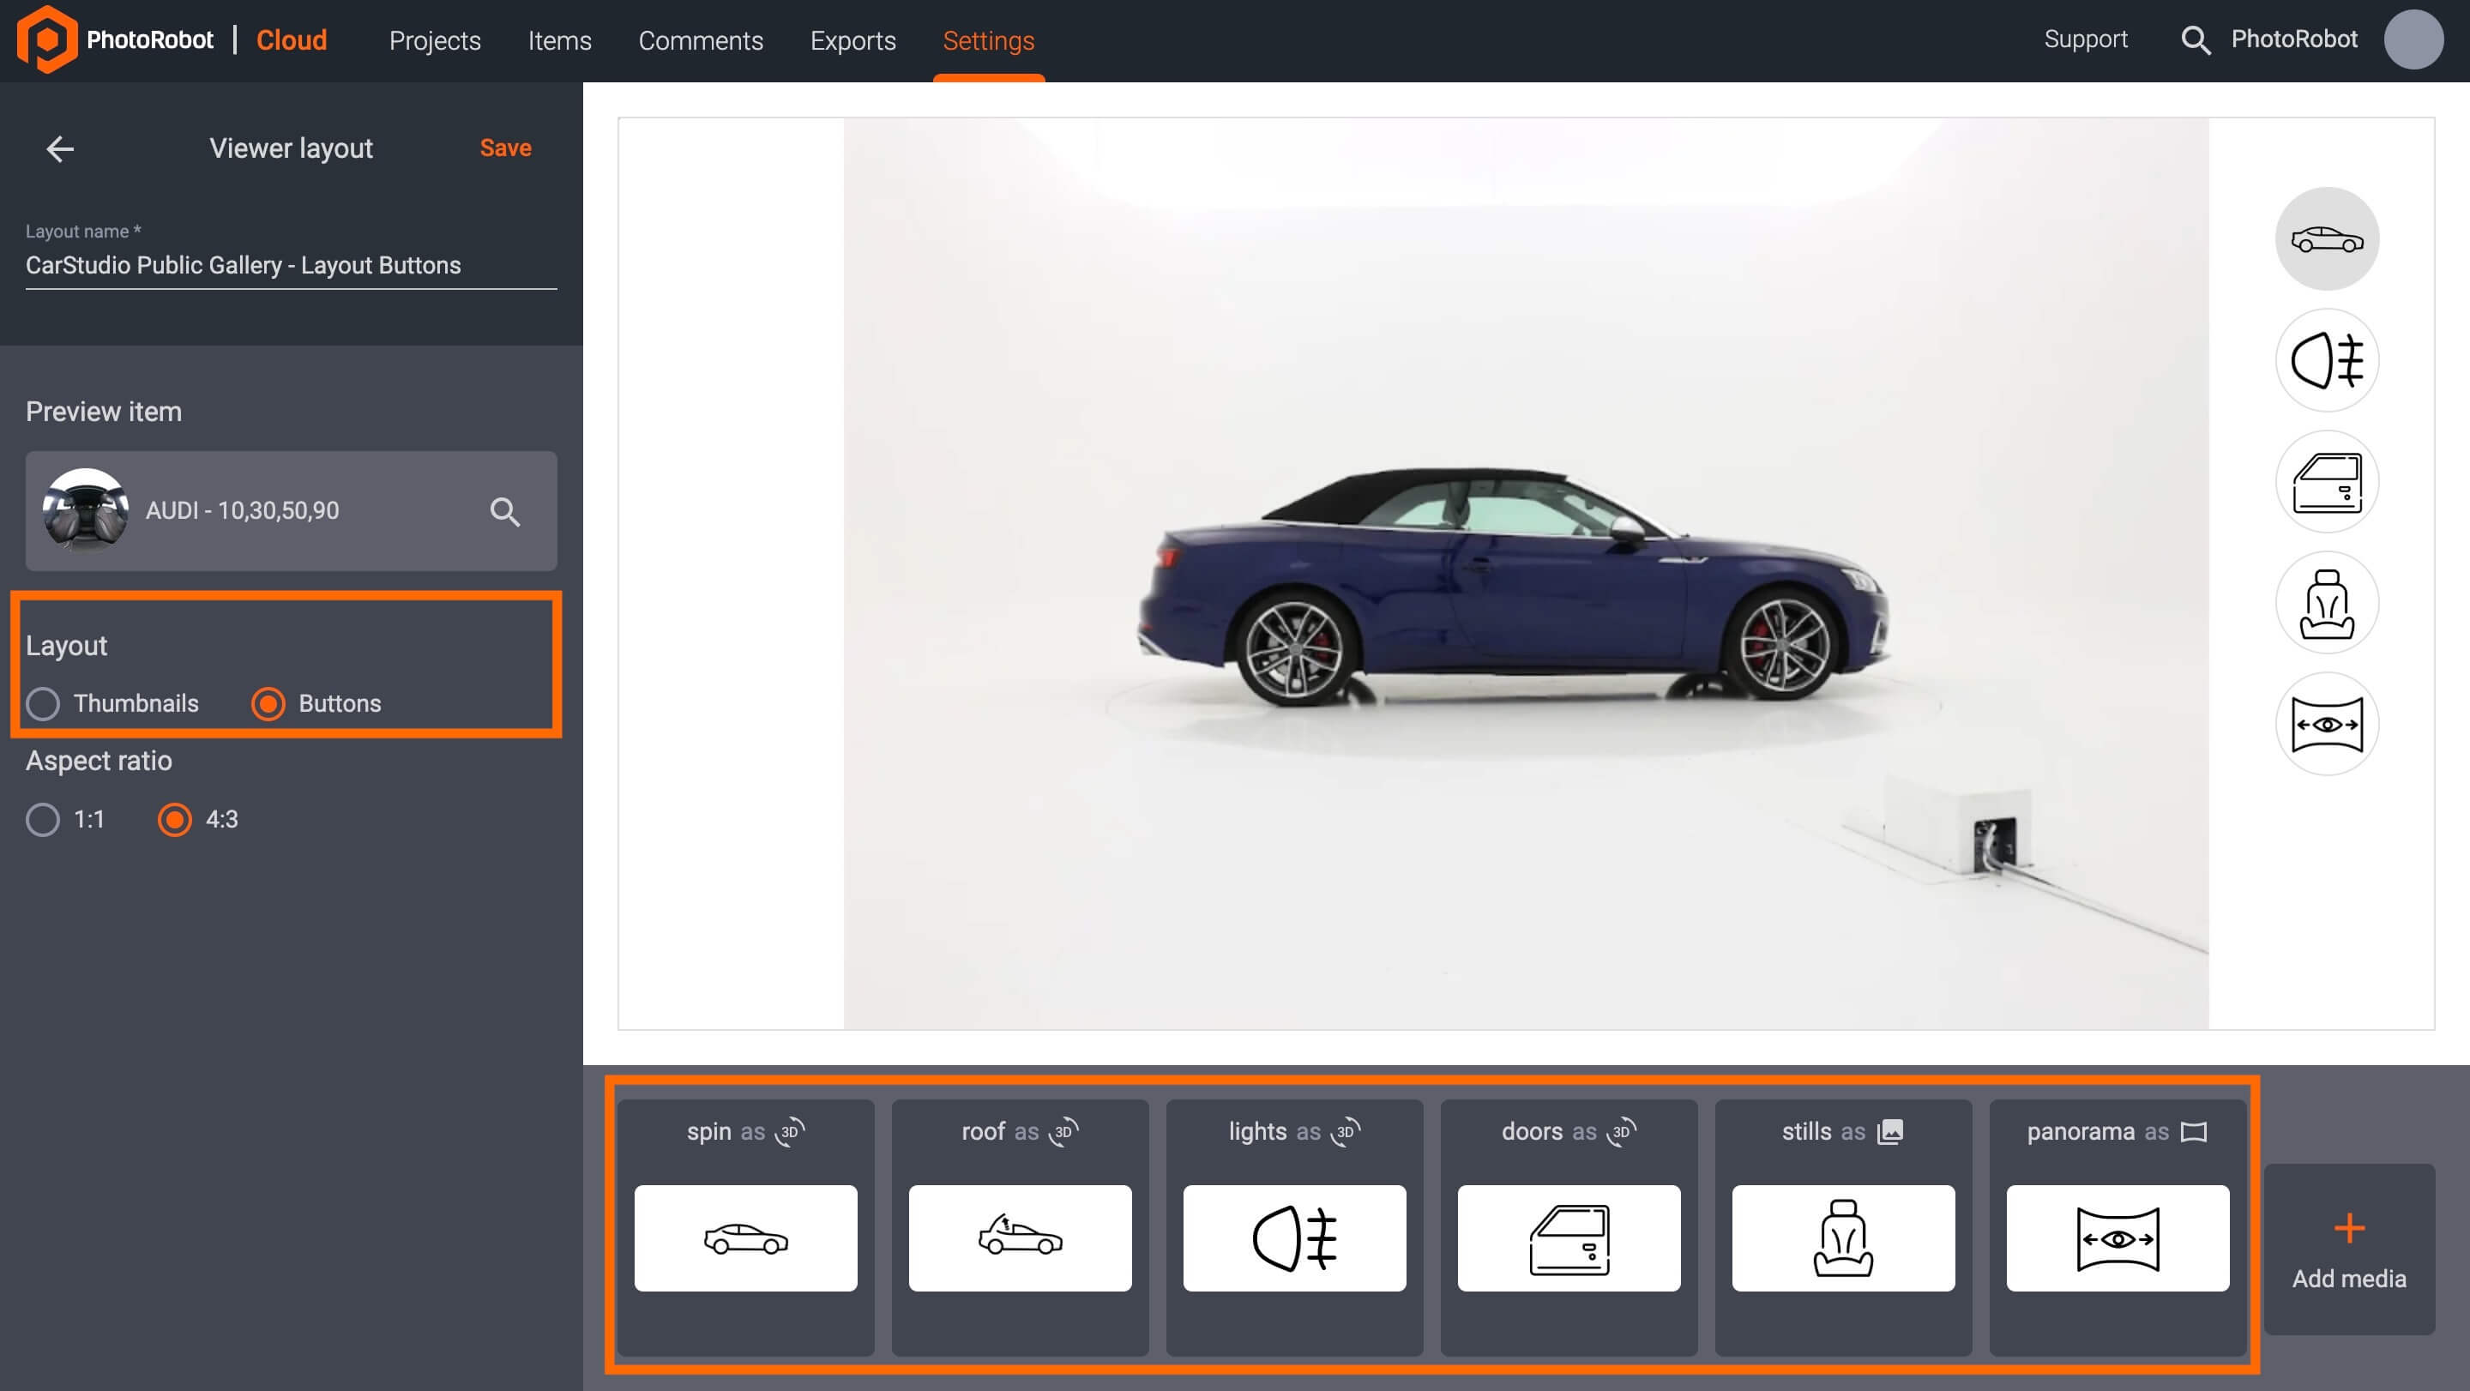Image resolution: width=2470 pixels, height=1391 pixels.
Task: Open the roof 3D media tile
Action: pyautogui.click(x=1019, y=1237)
